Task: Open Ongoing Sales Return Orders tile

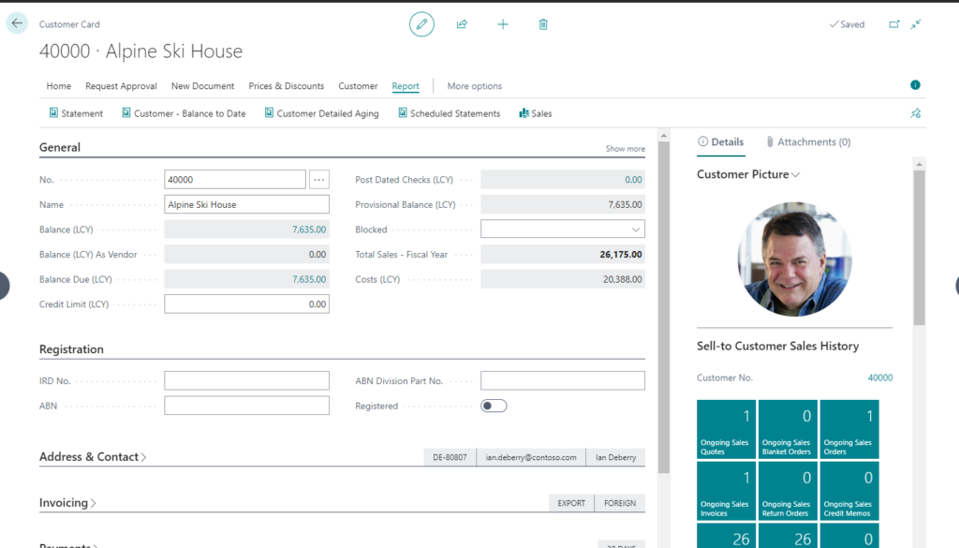Action: click(788, 491)
